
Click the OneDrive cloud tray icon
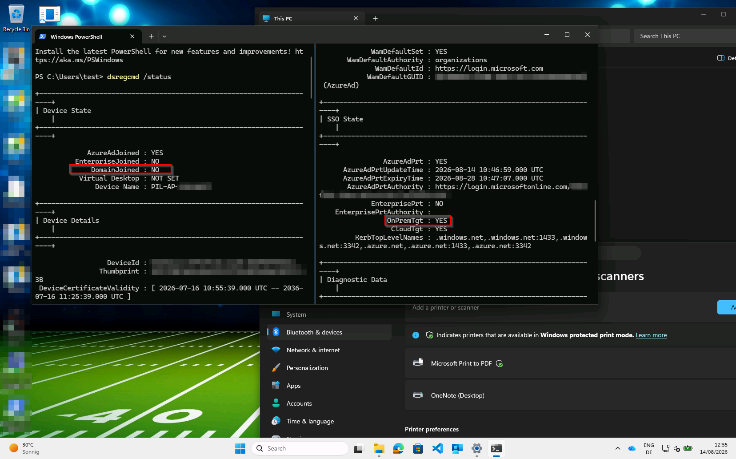pos(632,448)
